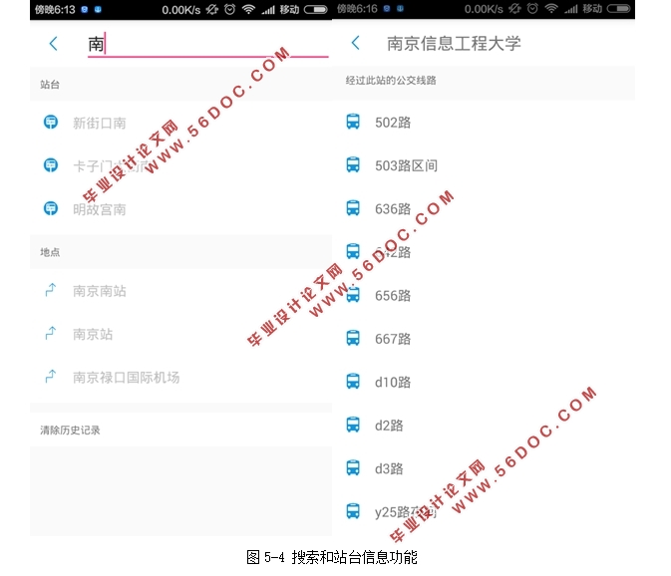Select station result 新街口南

100,124
